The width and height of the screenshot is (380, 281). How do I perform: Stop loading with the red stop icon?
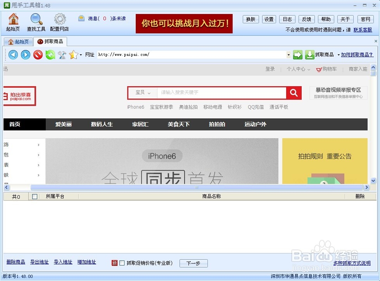tap(38, 55)
